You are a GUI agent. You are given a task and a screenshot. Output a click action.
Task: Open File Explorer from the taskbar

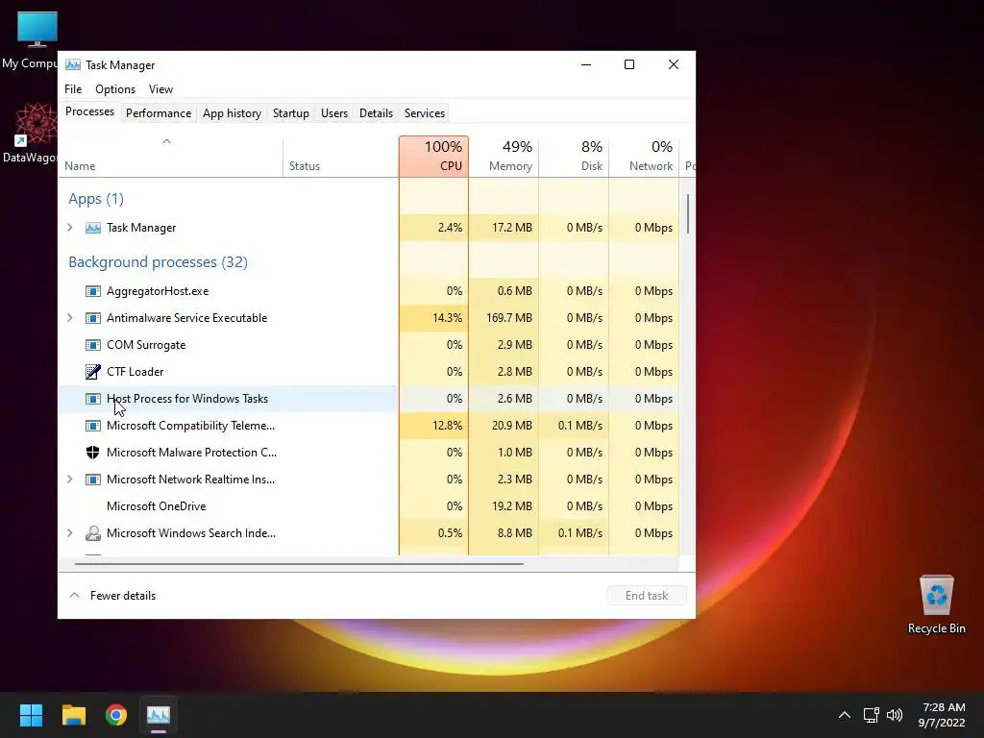pyautogui.click(x=73, y=715)
